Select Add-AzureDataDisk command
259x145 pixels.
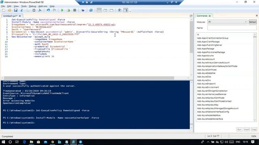pos(206,73)
